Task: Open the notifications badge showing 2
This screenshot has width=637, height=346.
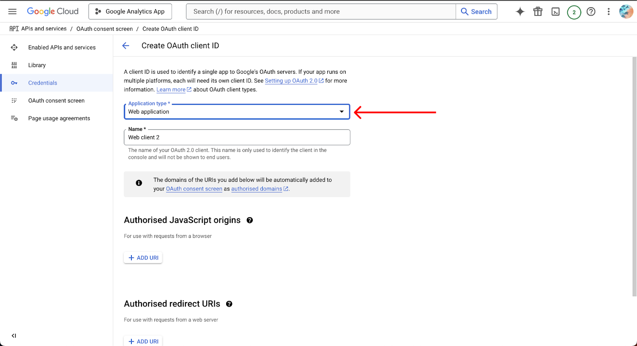Action: pyautogui.click(x=574, y=12)
